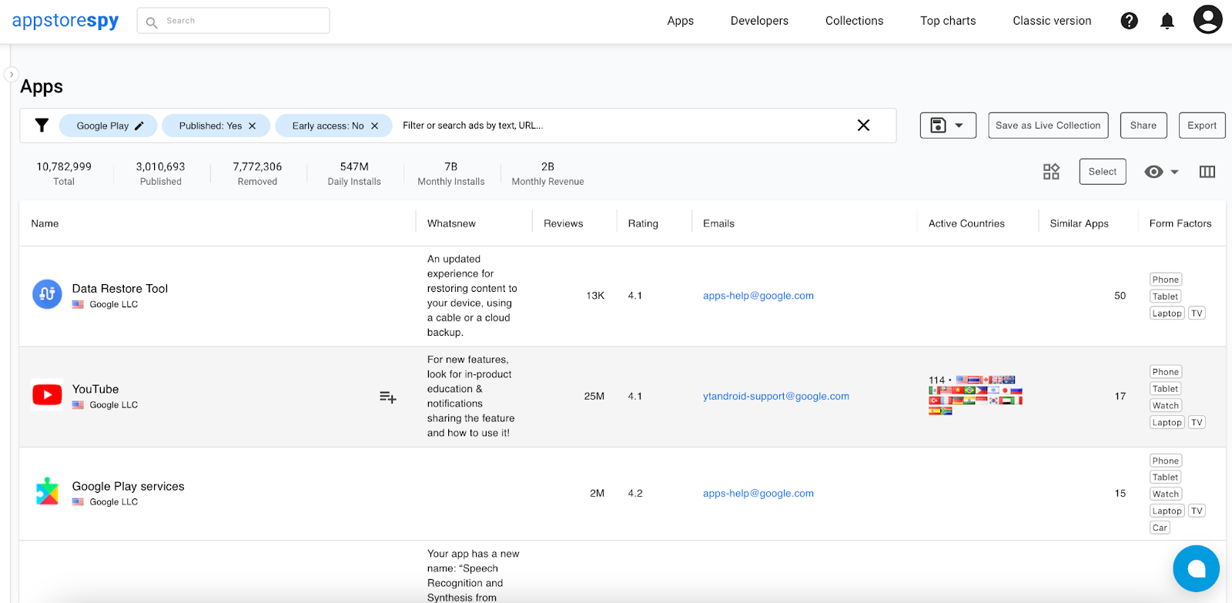This screenshot has width=1232, height=603.
Task: Expand the eye visibility dropdown arrow
Action: 1174,172
